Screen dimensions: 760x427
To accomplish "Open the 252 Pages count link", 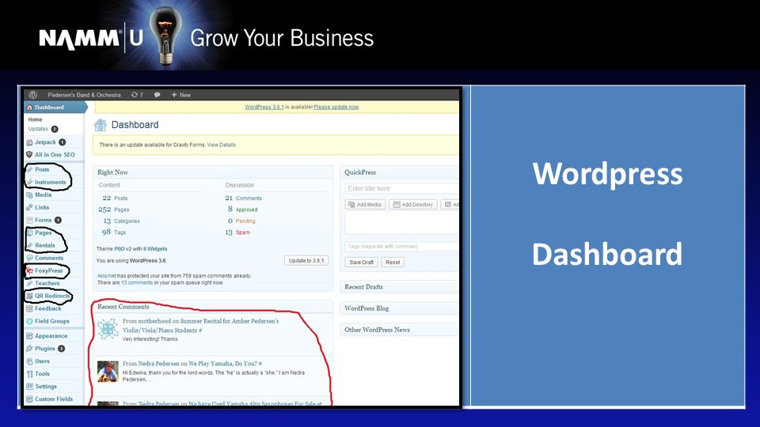I will pyautogui.click(x=113, y=210).
